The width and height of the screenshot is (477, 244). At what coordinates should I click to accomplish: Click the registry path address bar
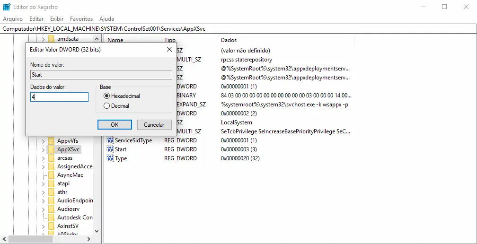(x=238, y=29)
